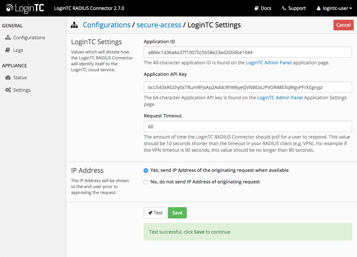Click the LoginTC Settings section heading
Viewport: 357px width, 257px height.
(96, 42)
